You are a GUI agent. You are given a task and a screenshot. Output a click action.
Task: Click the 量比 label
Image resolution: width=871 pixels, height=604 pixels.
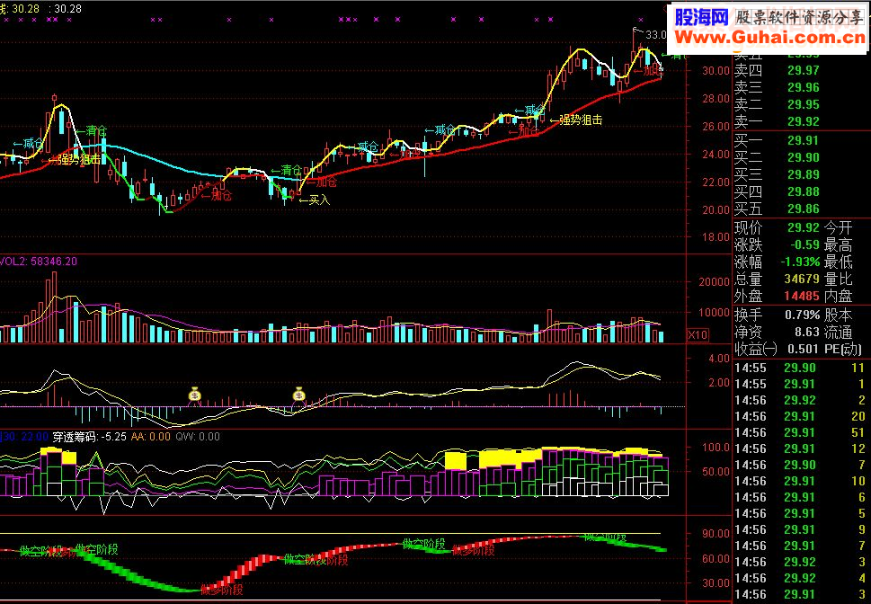tap(838, 280)
